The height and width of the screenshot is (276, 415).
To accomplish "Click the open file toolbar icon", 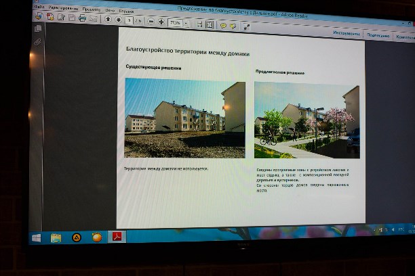I will click(39, 16).
